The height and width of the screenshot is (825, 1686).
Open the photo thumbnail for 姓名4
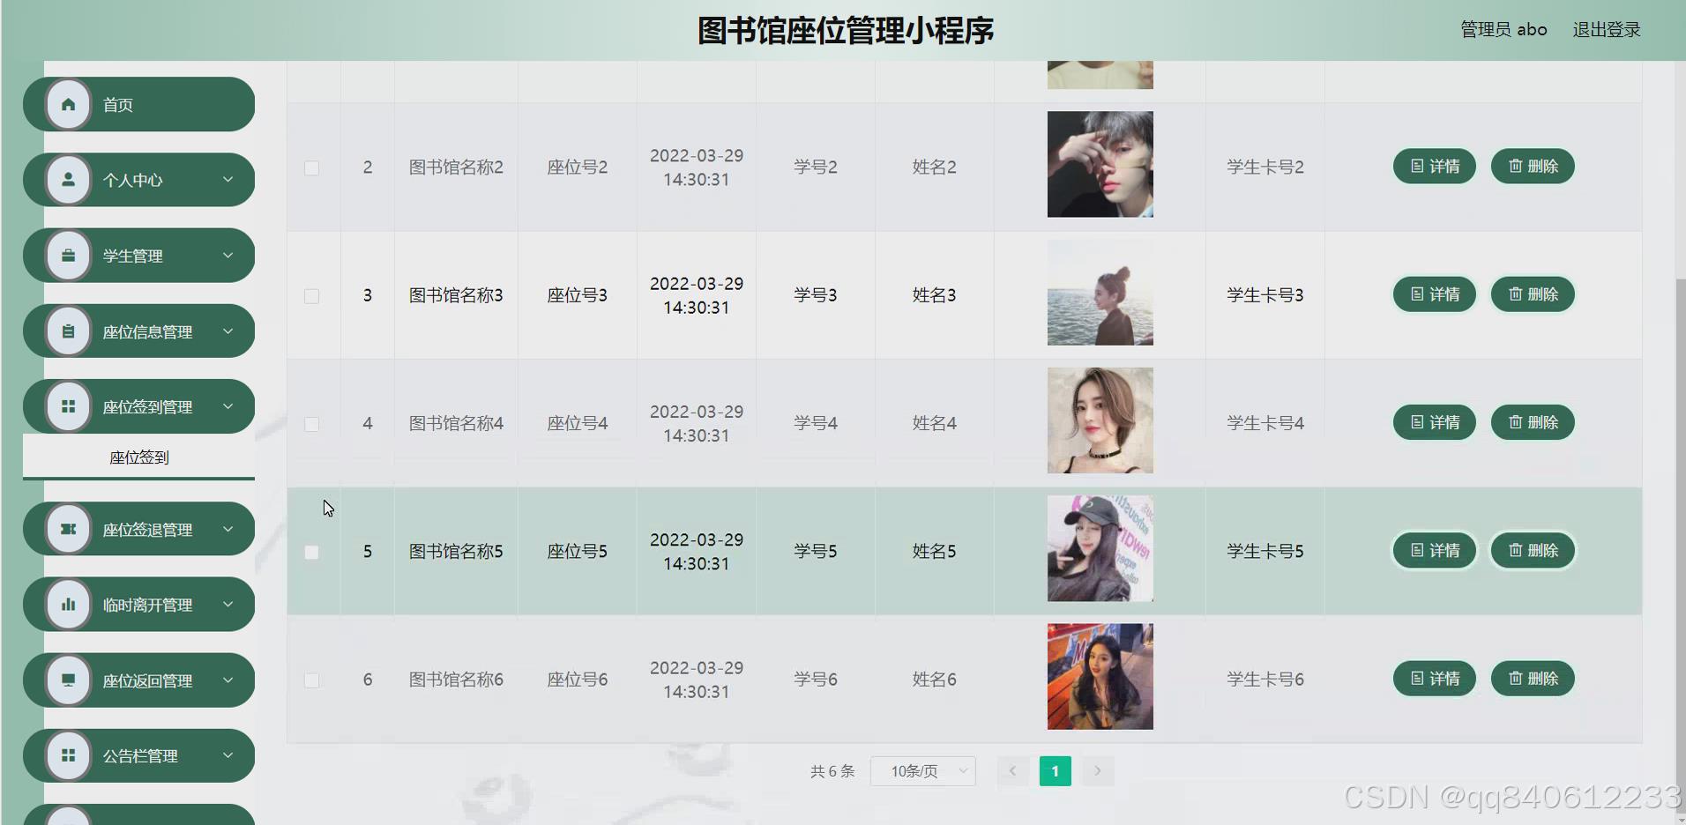coord(1100,420)
